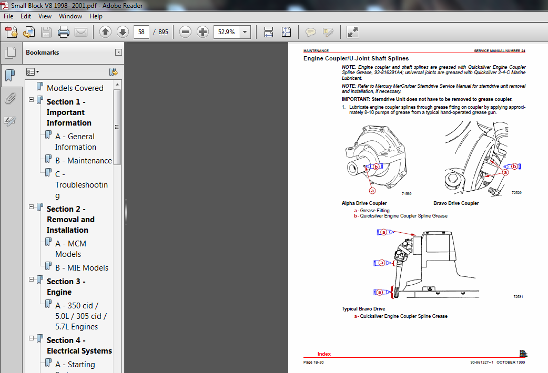This screenshot has height=373, width=548.
Task: Open the Edit menu
Action: click(x=26, y=16)
